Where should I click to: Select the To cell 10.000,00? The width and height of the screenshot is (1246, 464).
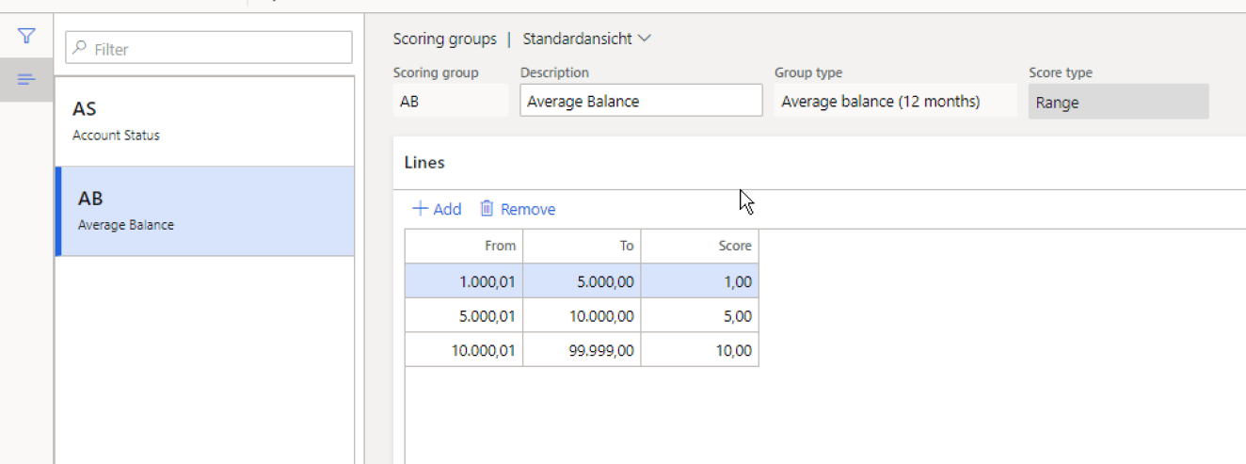point(582,315)
